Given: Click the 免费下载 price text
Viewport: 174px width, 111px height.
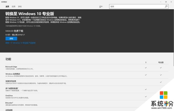Looking at the screenshot, I should pyautogui.click(x=18, y=31).
